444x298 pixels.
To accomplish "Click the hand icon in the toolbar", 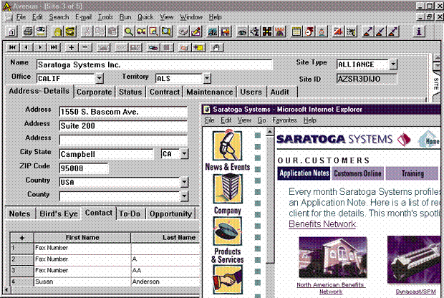I will 57,32.
